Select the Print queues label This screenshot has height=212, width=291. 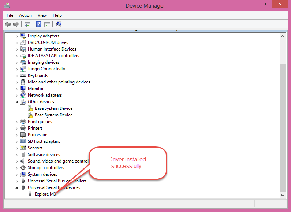40,122
